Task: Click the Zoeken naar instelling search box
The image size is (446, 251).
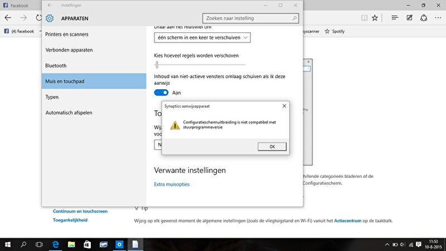Action: (x=249, y=18)
